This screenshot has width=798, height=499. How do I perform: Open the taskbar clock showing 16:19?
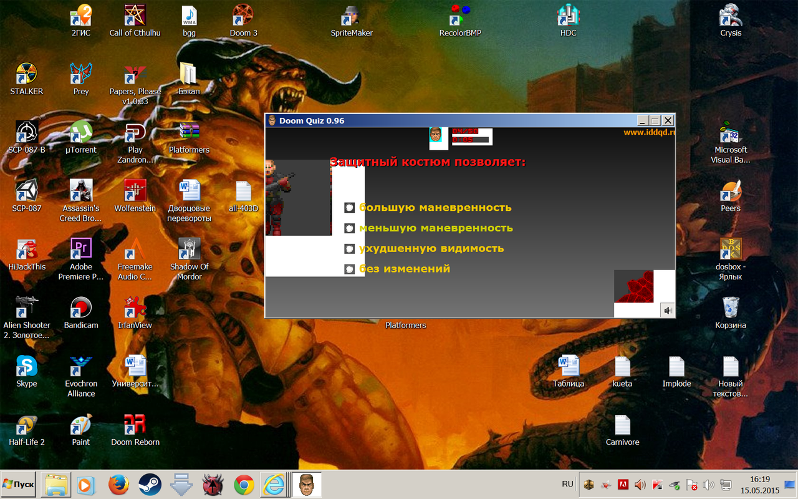point(760,485)
